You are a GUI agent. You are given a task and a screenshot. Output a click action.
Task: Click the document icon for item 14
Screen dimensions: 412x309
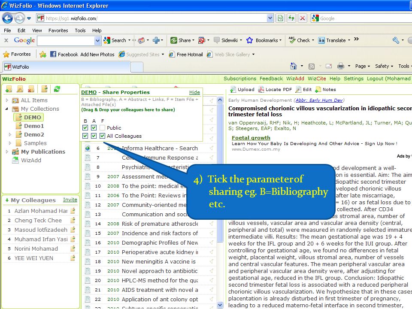88,224
